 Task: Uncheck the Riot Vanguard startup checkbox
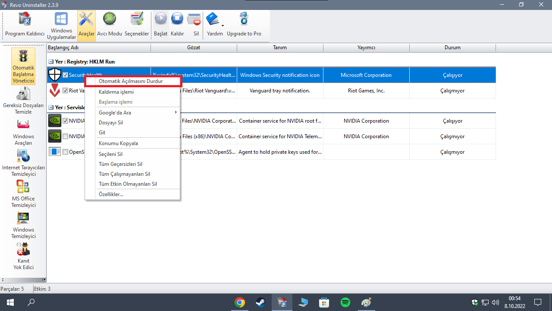pyautogui.click(x=66, y=91)
